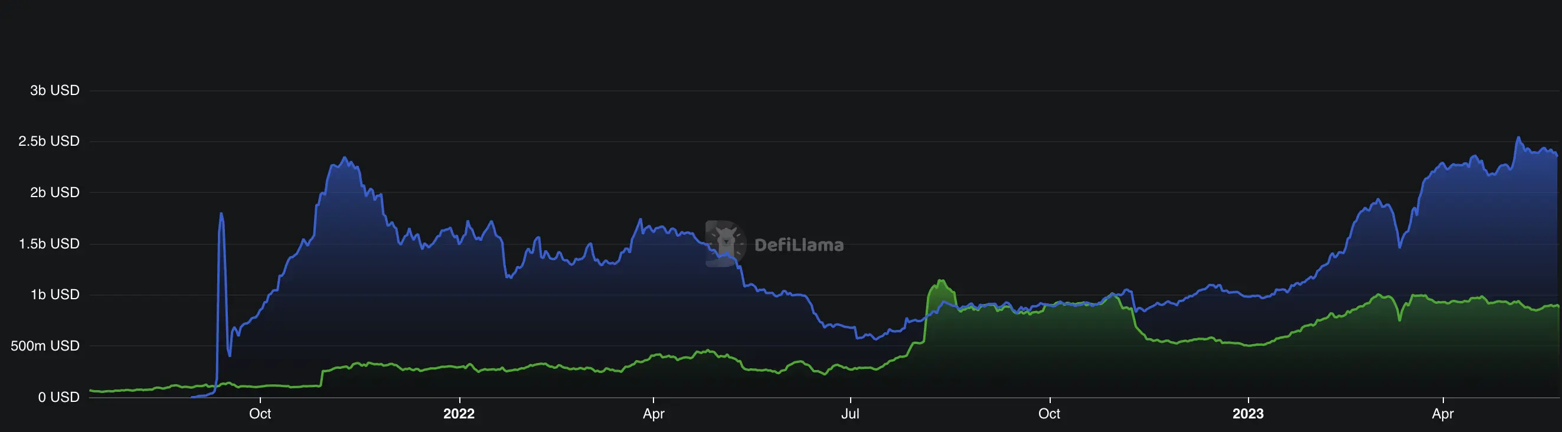Click the blue line's mid-September 2021 spike peak
Image resolution: width=1562 pixels, height=432 pixels.
click(x=221, y=213)
